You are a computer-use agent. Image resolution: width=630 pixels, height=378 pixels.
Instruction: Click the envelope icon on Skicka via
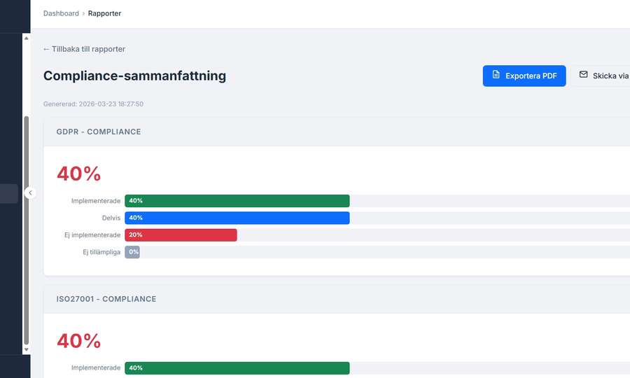click(x=583, y=76)
